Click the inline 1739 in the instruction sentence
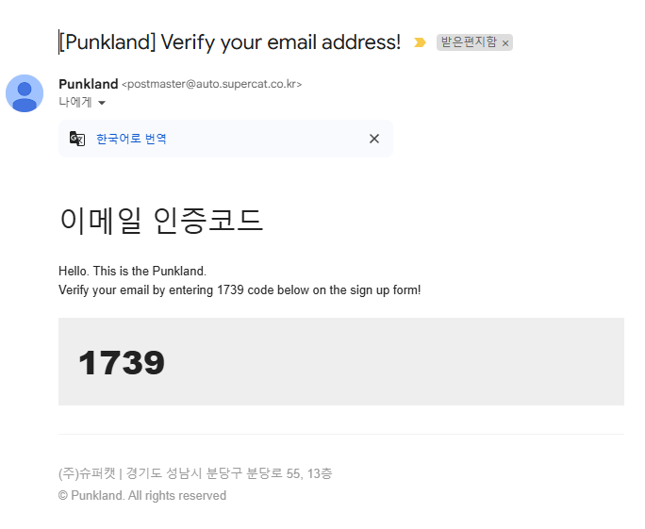 point(230,289)
